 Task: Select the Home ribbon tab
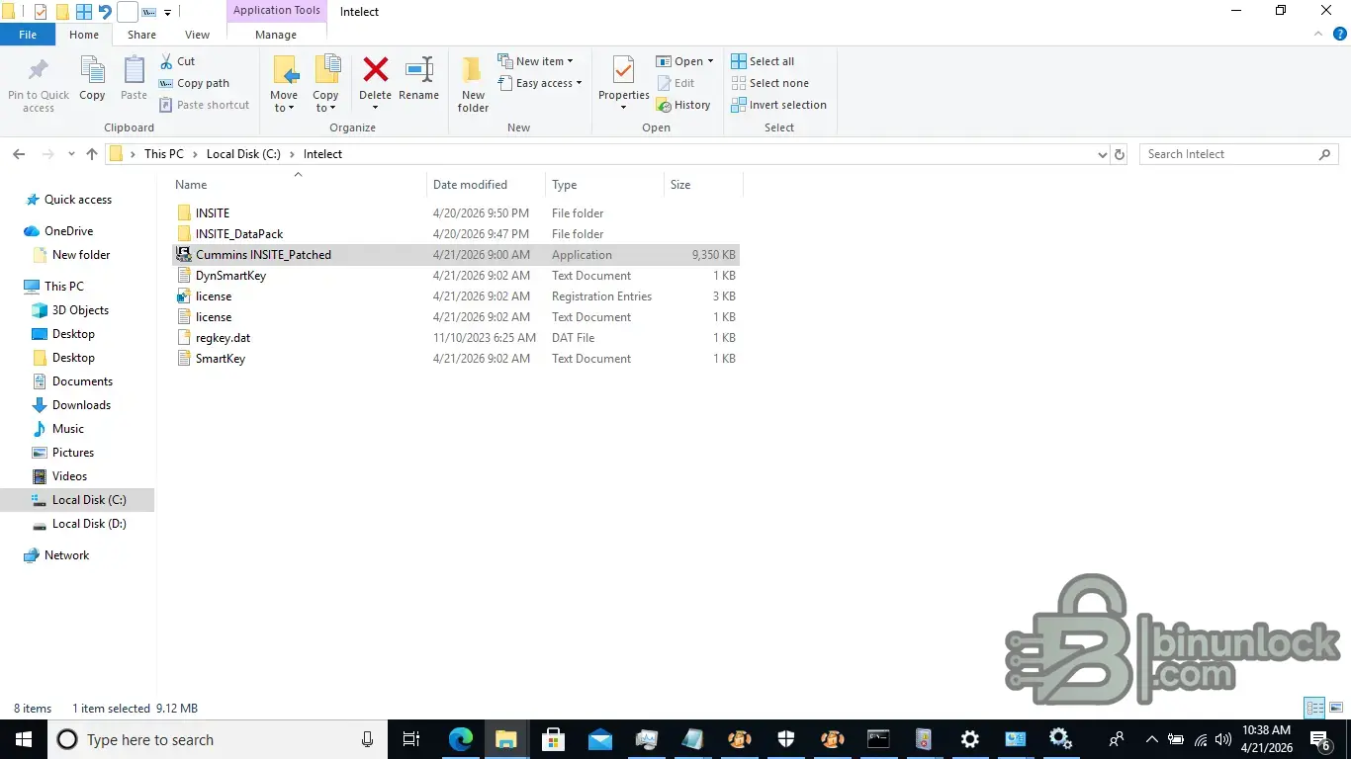click(x=84, y=35)
